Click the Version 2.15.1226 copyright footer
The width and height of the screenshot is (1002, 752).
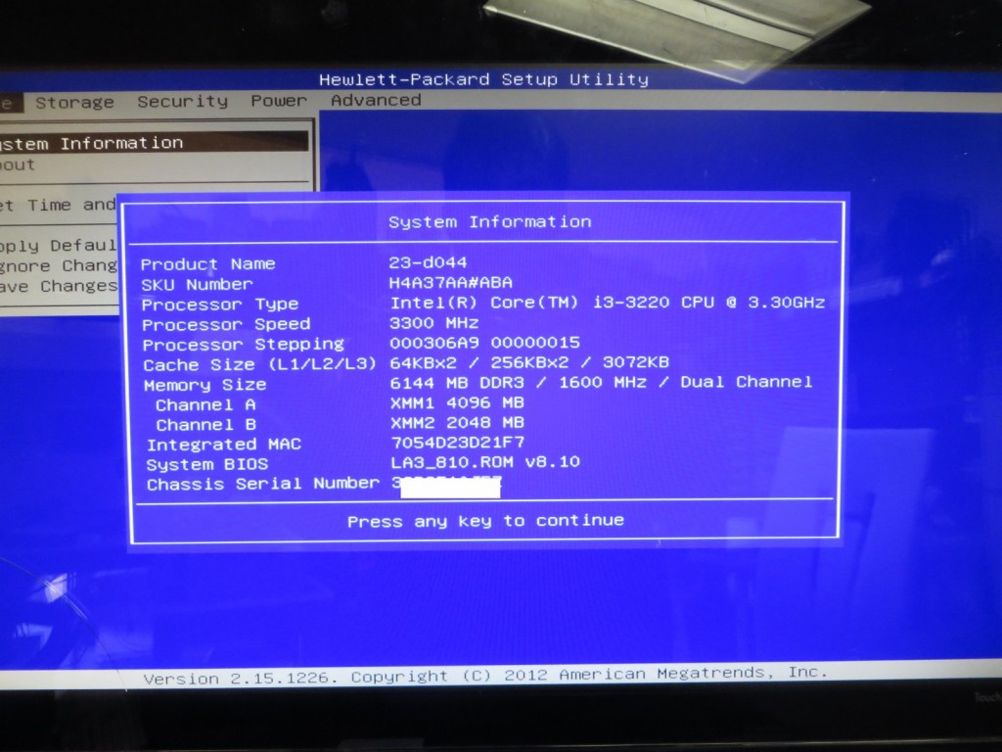(x=485, y=676)
